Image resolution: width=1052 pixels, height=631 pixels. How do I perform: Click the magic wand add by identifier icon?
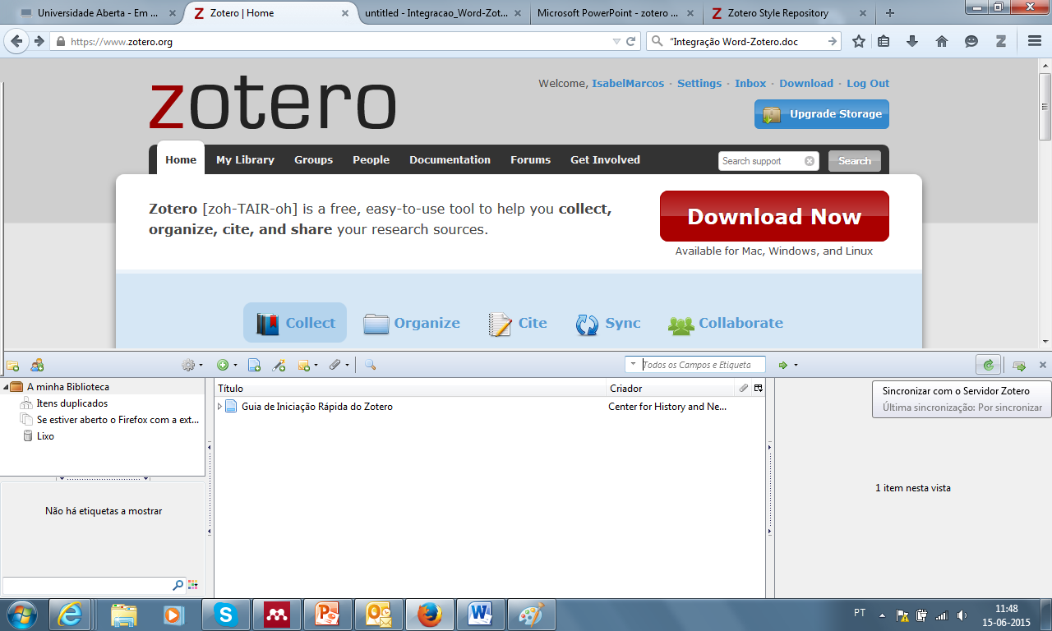279,365
